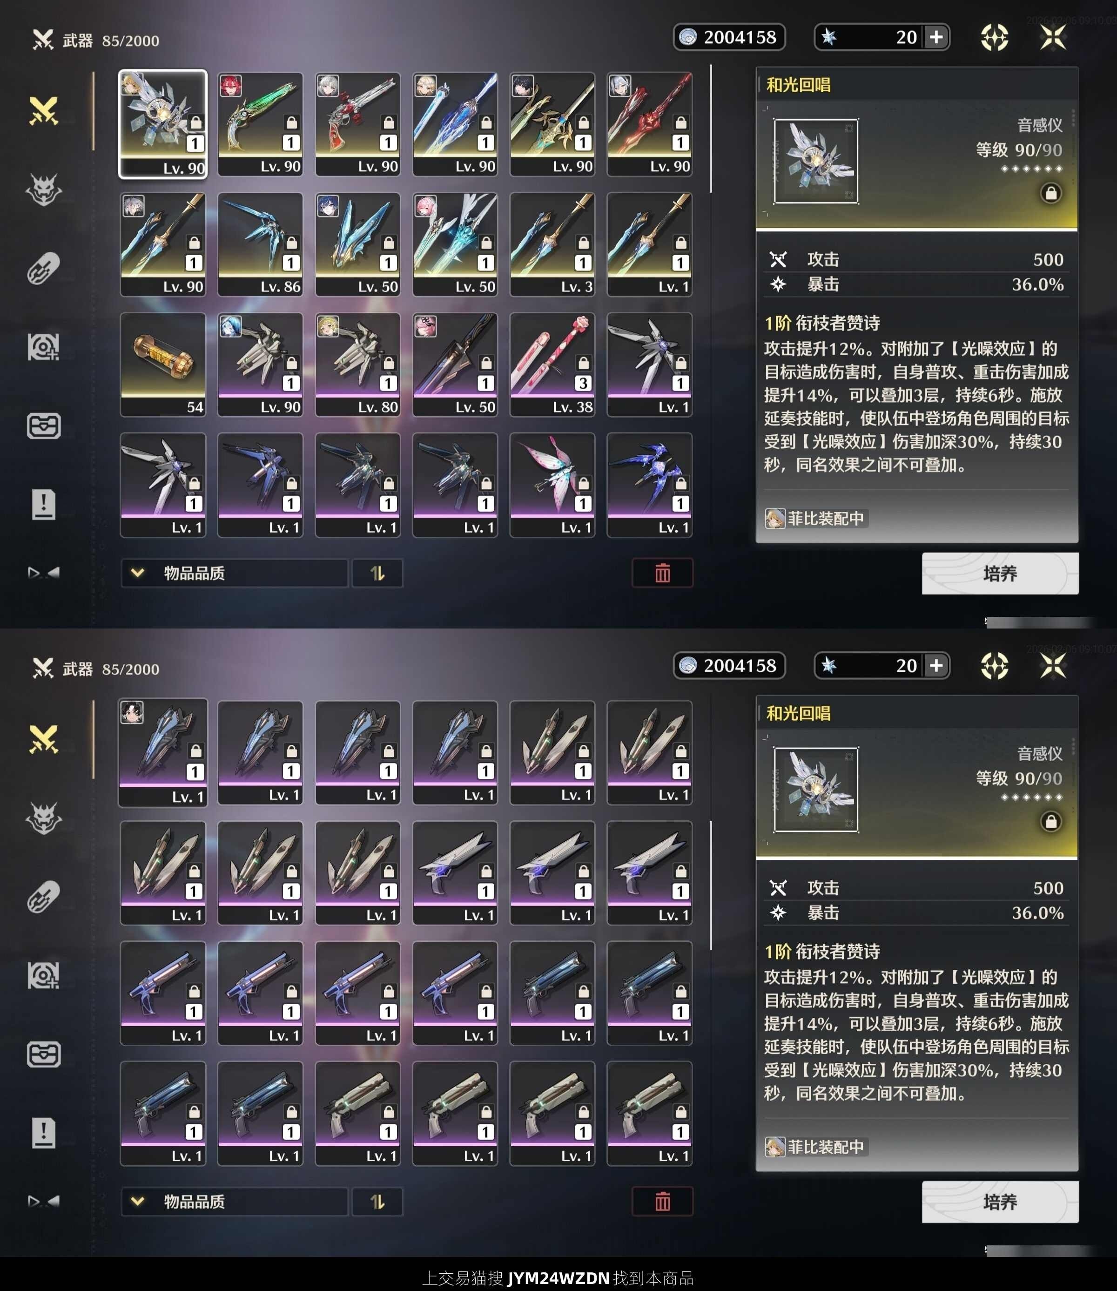
Task: Toggle sort order arrows in upper screen
Action: 378,573
